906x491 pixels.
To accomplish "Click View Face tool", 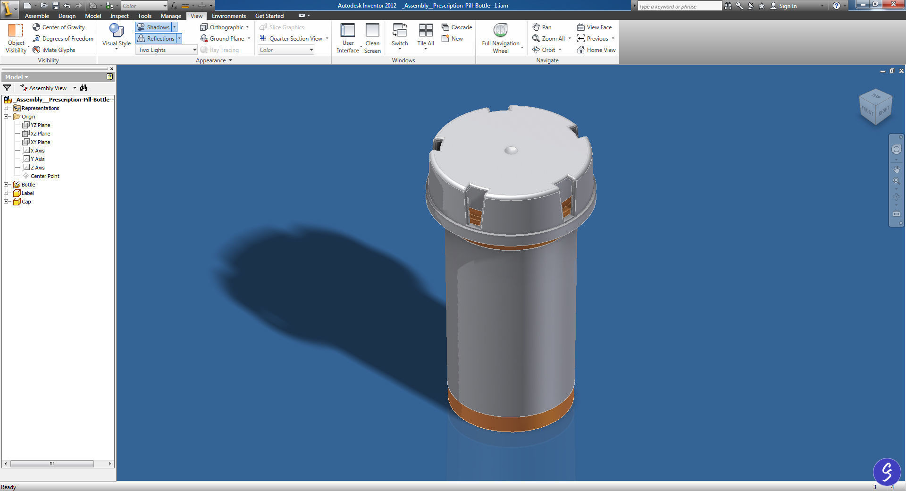I will pos(594,27).
